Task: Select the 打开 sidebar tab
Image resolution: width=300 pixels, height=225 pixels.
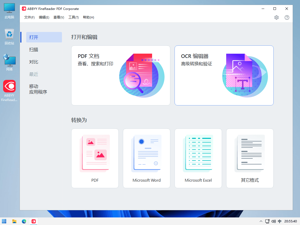Action: click(44, 37)
